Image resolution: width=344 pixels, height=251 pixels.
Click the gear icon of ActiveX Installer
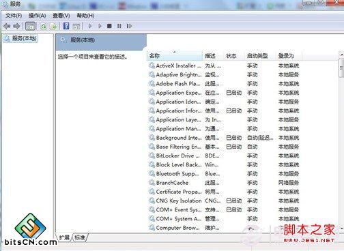[152, 65]
